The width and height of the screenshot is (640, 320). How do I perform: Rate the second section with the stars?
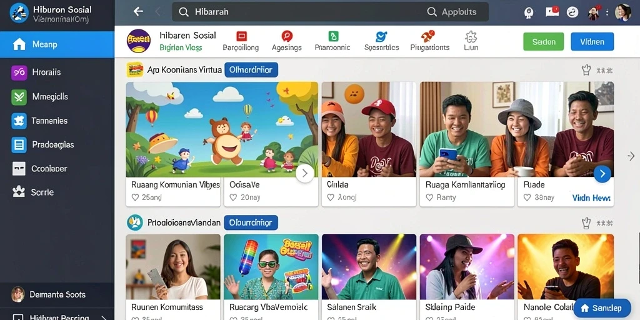point(604,223)
